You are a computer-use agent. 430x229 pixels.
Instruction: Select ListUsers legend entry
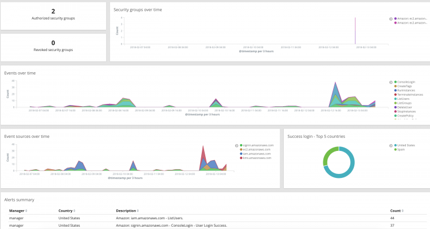(x=402, y=99)
